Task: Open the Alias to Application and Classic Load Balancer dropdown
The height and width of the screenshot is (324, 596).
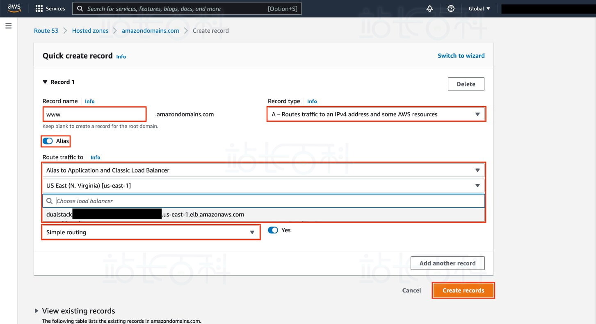Action: [x=264, y=170]
